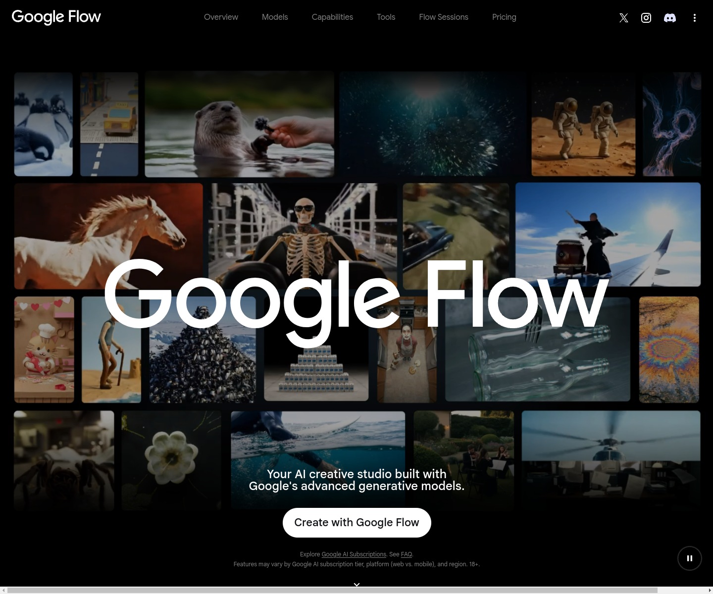Image resolution: width=713 pixels, height=594 pixels.
Task: Open the glass bottles thumbnail
Action: (538, 349)
